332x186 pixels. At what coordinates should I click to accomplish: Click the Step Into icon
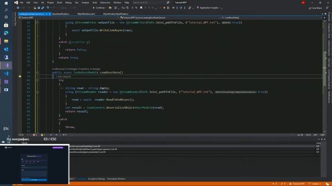coord(177,8)
